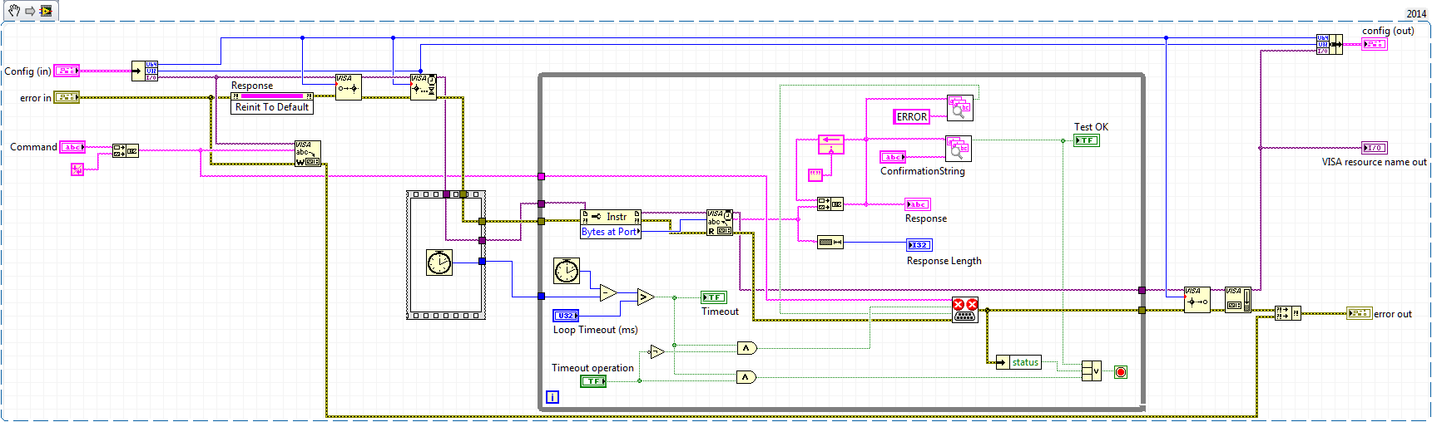Select the Config (in) cluster terminal
This screenshot has width=1432, height=422.
[67, 71]
